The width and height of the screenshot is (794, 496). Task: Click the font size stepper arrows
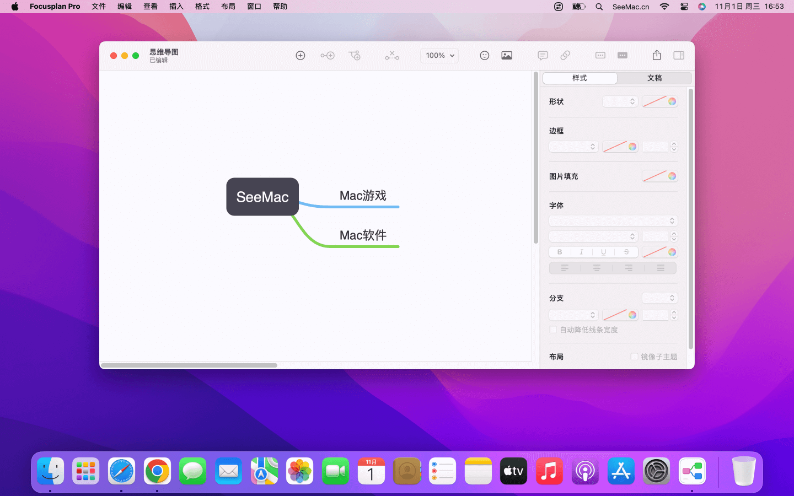pyautogui.click(x=674, y=236)
